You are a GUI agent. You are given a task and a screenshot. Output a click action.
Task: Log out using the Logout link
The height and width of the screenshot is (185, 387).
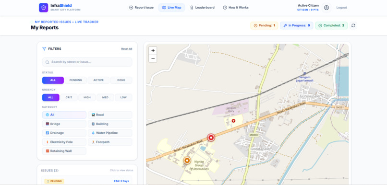coord(341,8)
